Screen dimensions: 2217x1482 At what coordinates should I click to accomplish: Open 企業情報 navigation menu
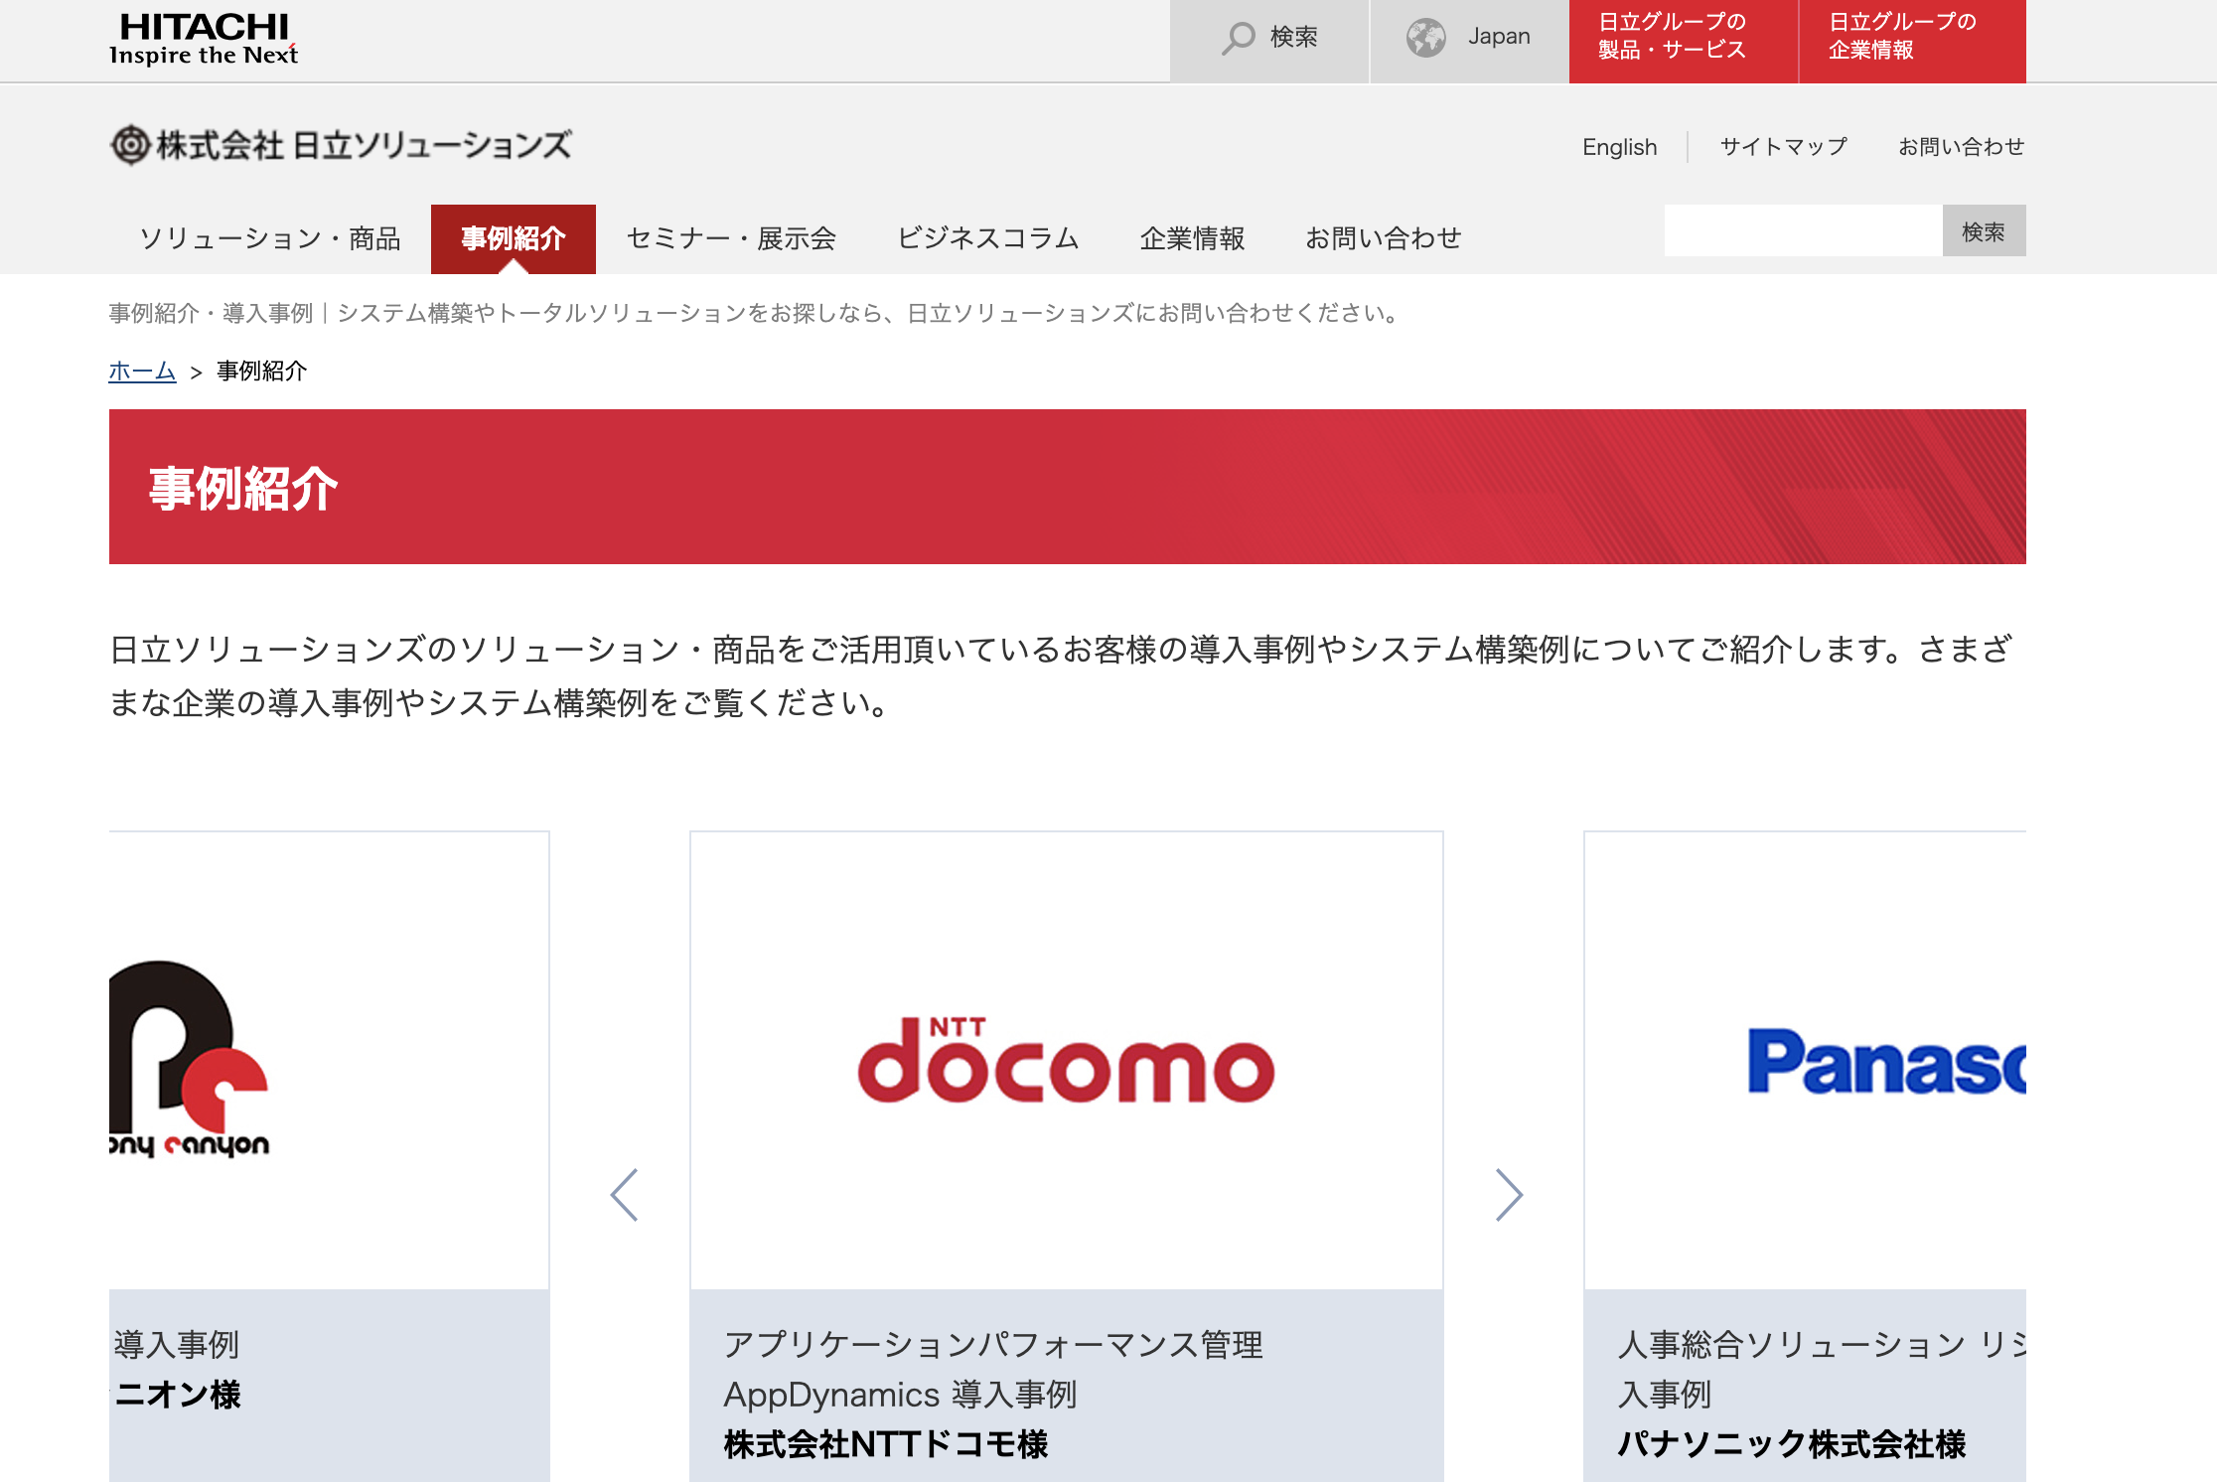click(x=1192, y=238)
